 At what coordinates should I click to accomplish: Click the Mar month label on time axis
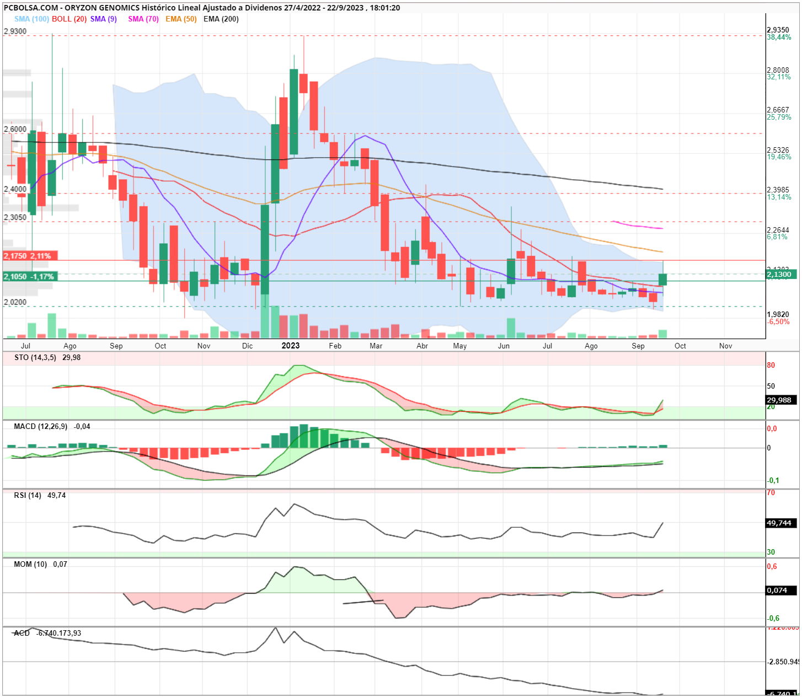[376, 346]
